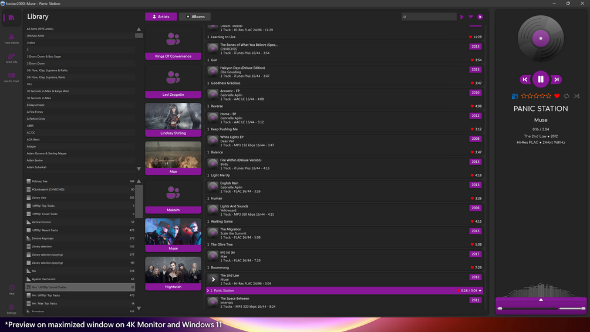Viewport: 590px width, 332px height.
Task: Select the Nightwish artist card
Action: [x=173, y=273]
